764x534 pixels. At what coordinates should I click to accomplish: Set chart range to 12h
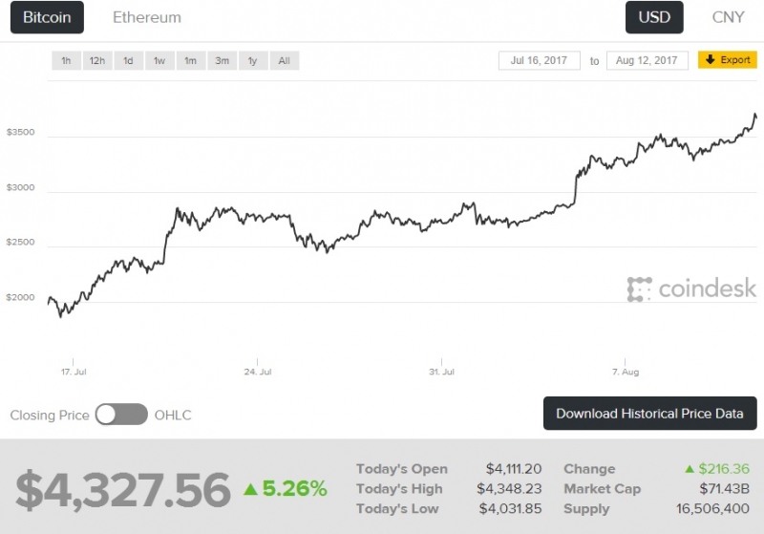click(x=97, y=61)
